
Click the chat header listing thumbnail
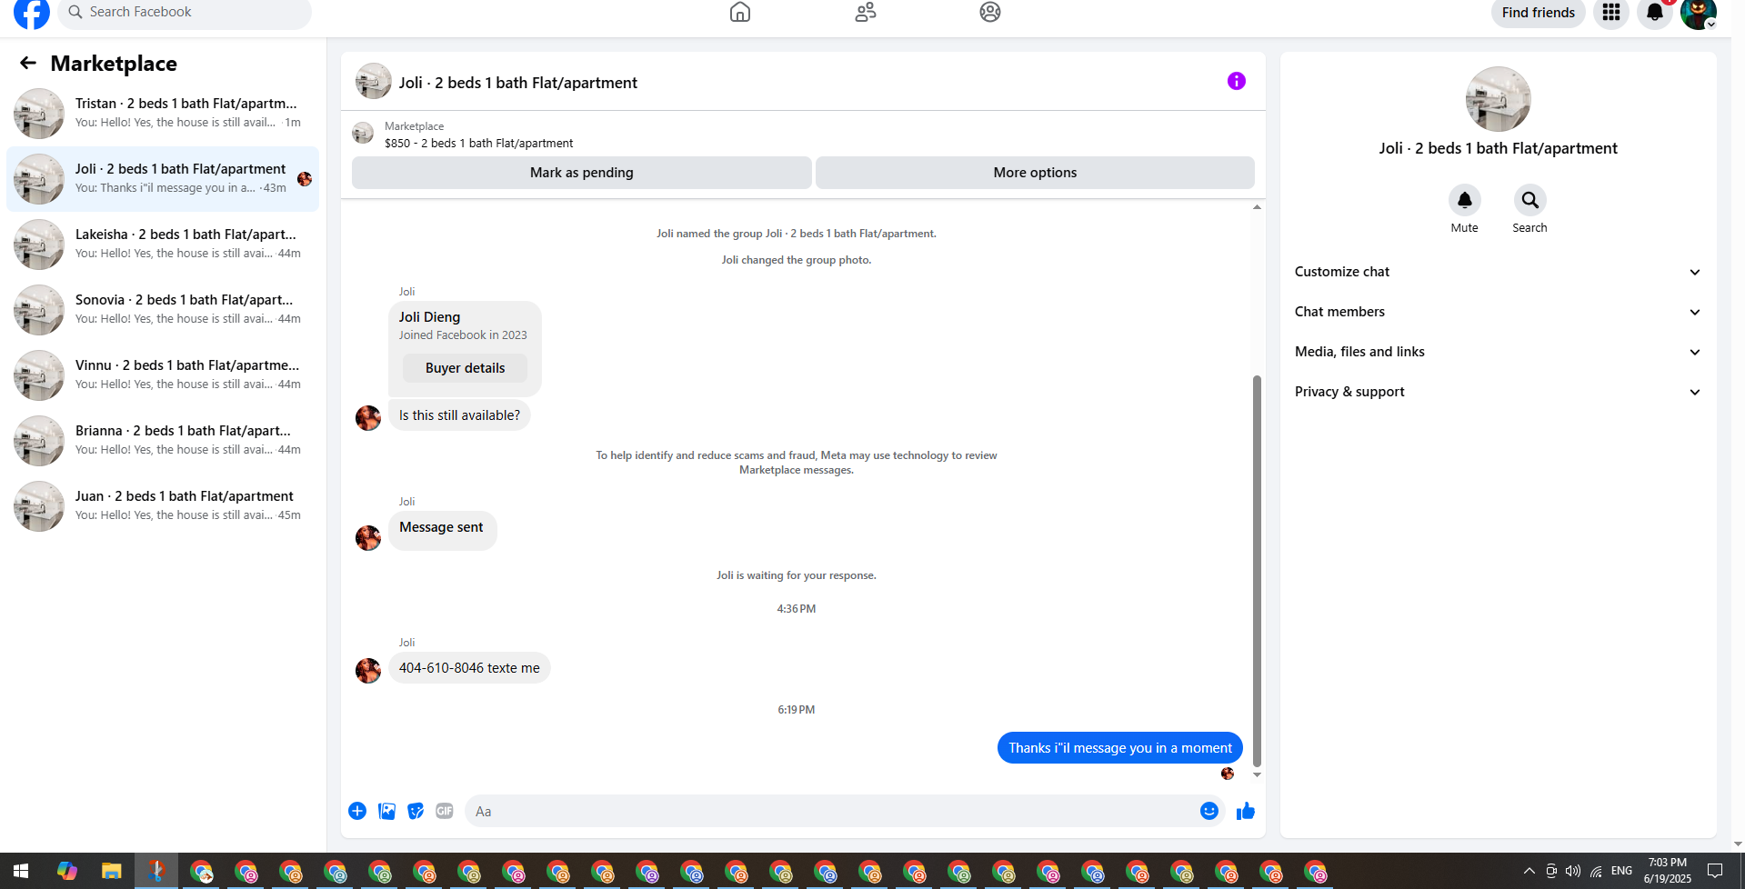coord(374,82)
